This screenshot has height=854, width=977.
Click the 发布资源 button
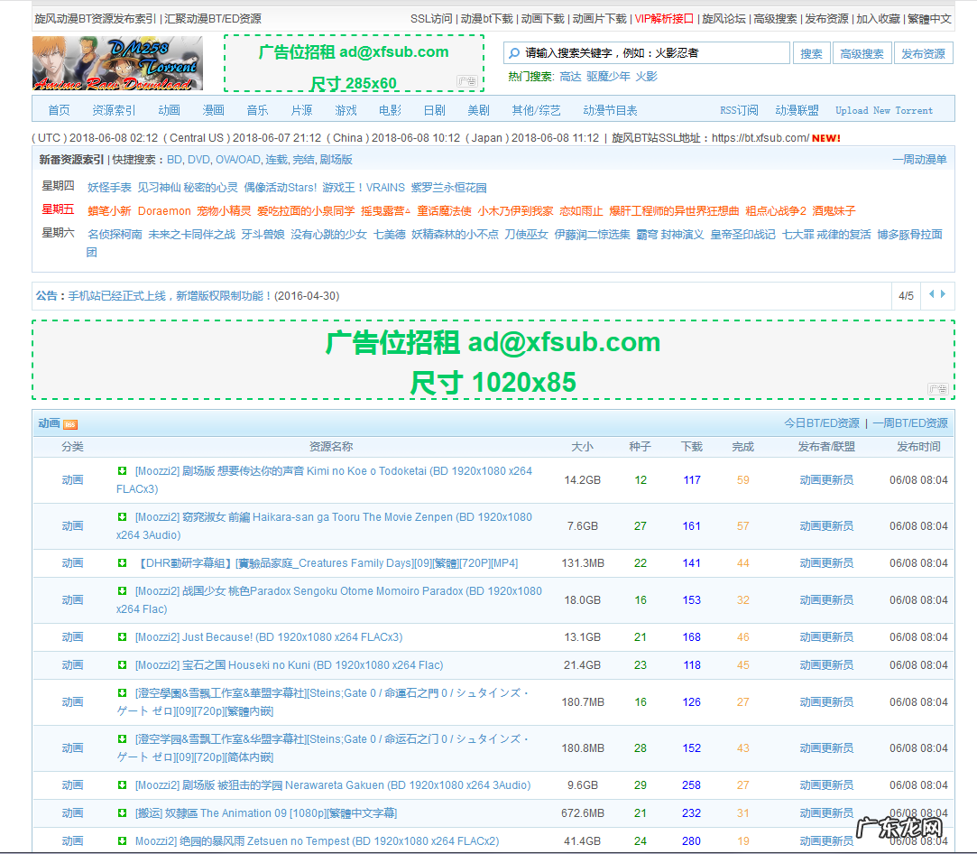[x=923, y=53]
